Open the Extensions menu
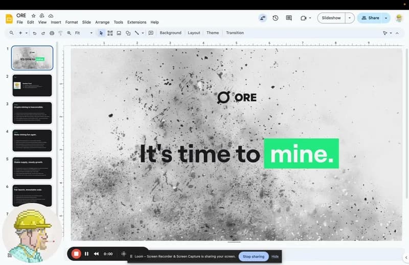The height and width of the screenshot is (265, 409). [x=137, y=22]
